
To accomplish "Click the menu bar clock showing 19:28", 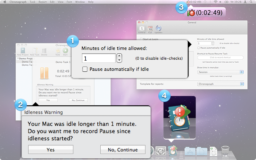I will click(236, 2).
